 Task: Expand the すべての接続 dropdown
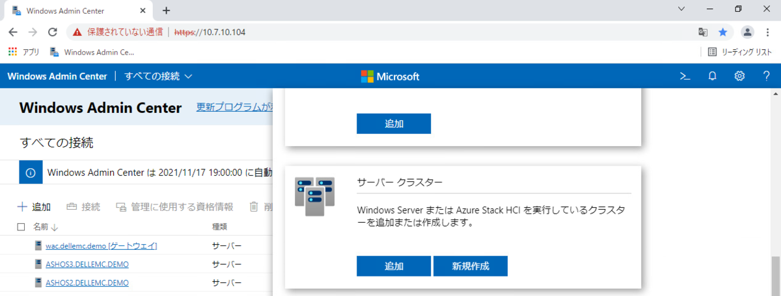coord(158,76)
